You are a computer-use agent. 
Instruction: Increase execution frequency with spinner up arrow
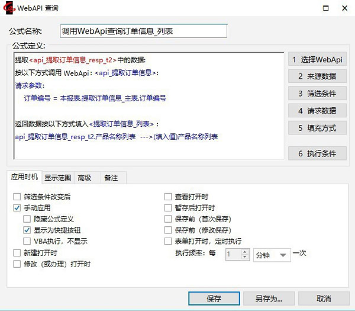[245, 251]
